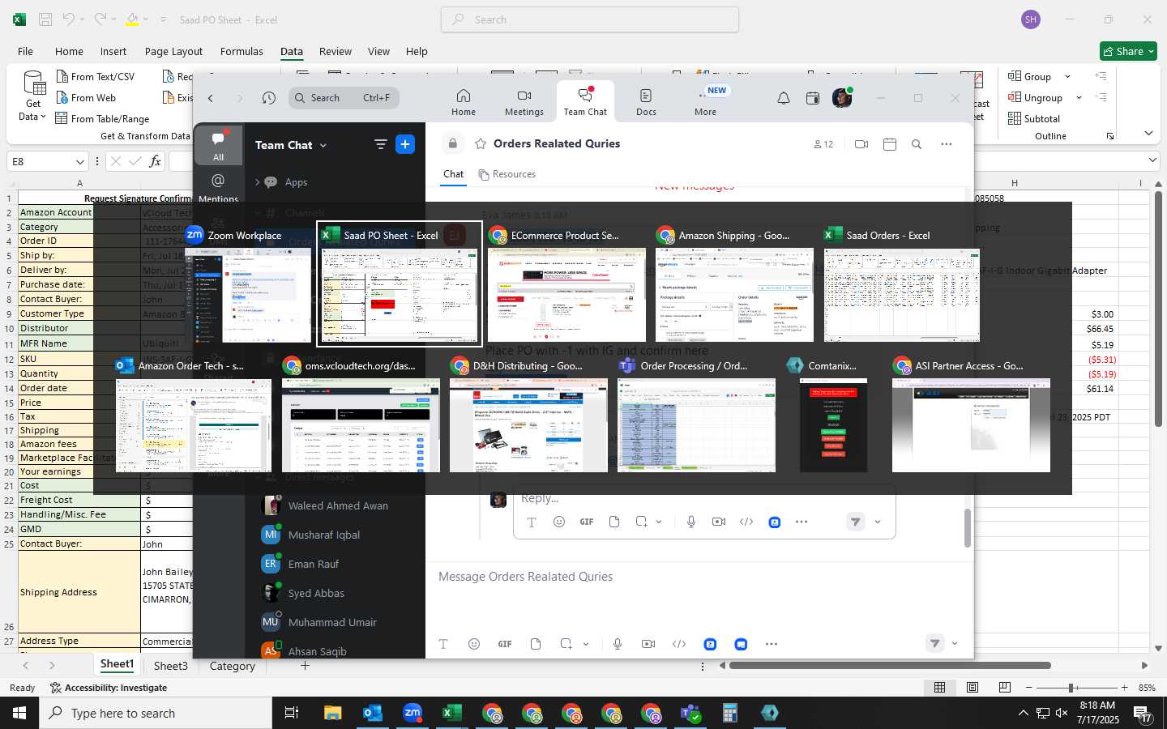Click Excel Share button

(1128, 51)
